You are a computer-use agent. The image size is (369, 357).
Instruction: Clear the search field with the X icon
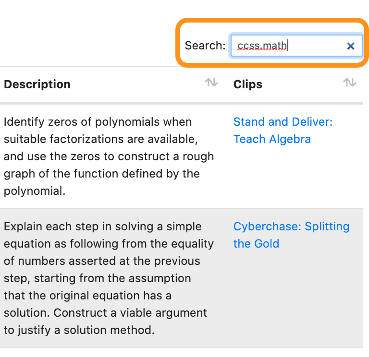tap(351, 46)
